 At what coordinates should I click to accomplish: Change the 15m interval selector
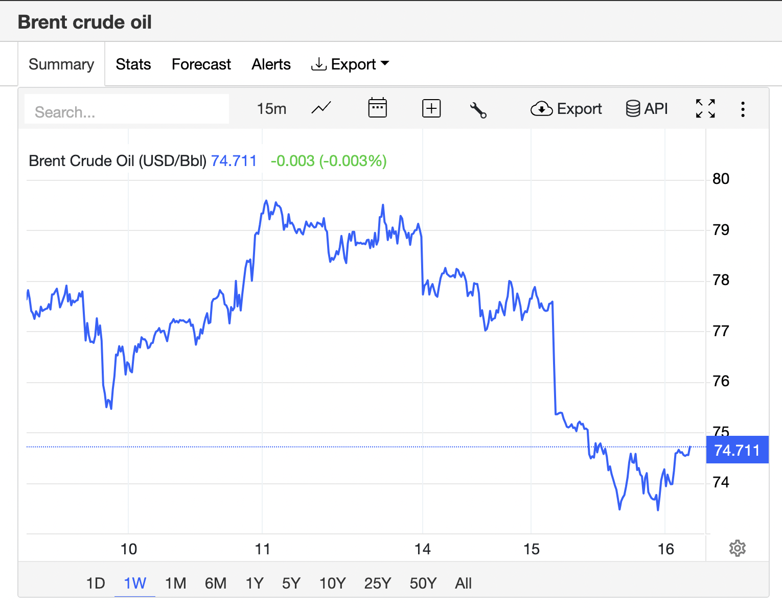point(271,109)
